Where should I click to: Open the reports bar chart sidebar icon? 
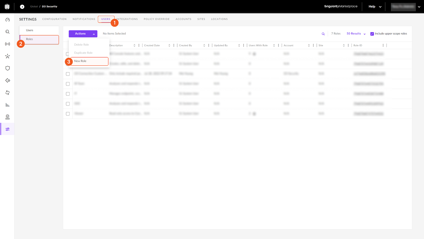[7, 105]
